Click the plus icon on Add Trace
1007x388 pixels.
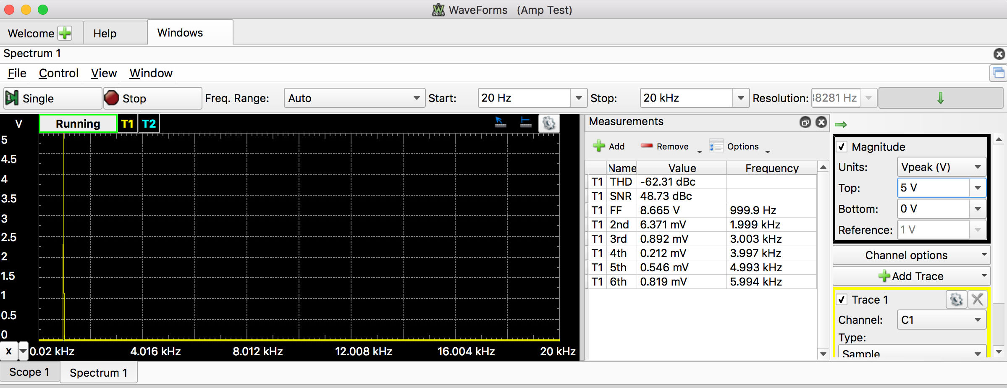[x=884, y=276]
